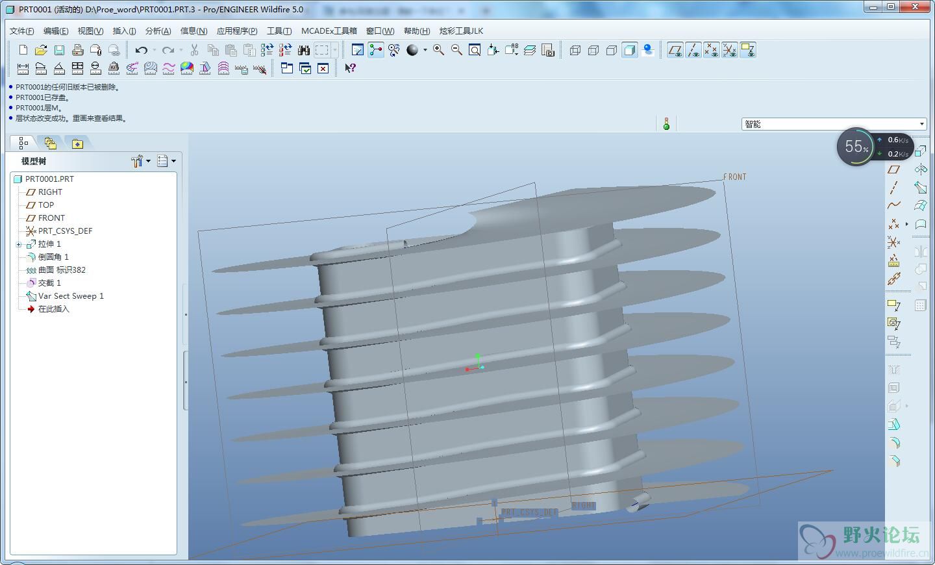Switch to Hidden Line display mode

[593, 50]
